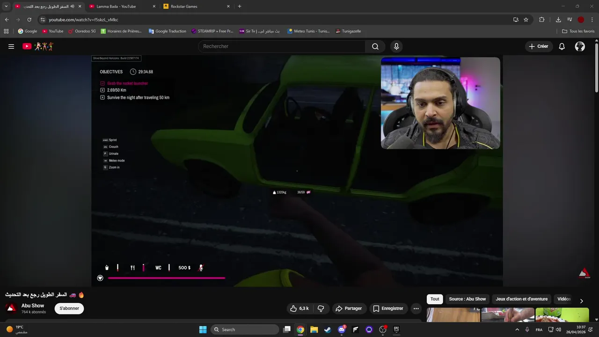Open tab search dropdown arrow
Viewport: 599px width, 337px height.
pyautogui.click(x=6, y=7)
